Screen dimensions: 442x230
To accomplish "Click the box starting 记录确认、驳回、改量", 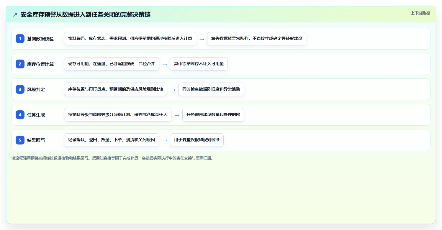I will click(x=112, y=140).
